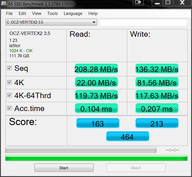Click the Abort button

pos(136,168)
